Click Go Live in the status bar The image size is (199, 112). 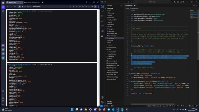tap(184, 106)
